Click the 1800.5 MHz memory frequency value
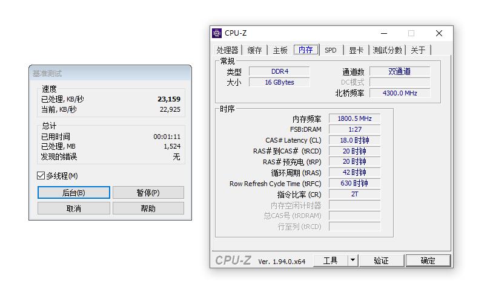 tap(355, 118)
